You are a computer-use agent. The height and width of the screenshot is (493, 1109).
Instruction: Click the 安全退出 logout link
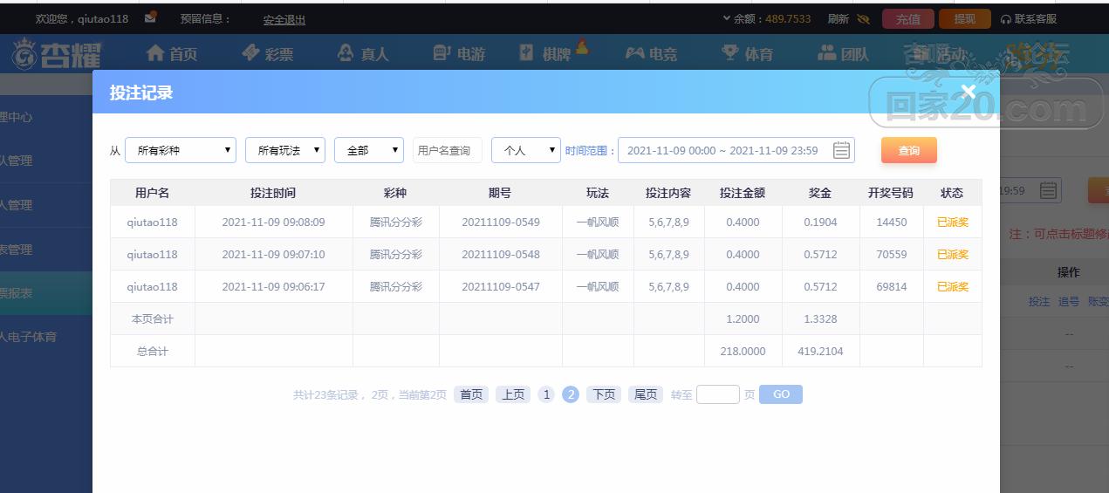[x=284, y=19]
